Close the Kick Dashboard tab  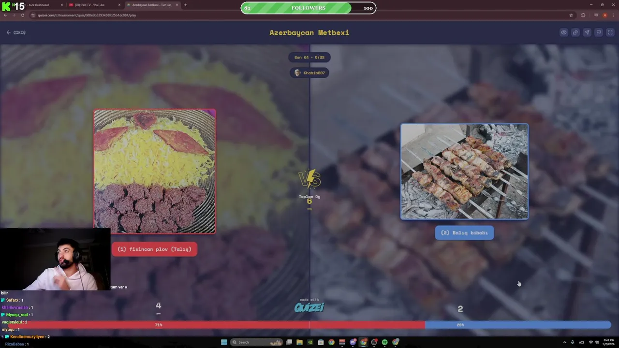[62, 5]
